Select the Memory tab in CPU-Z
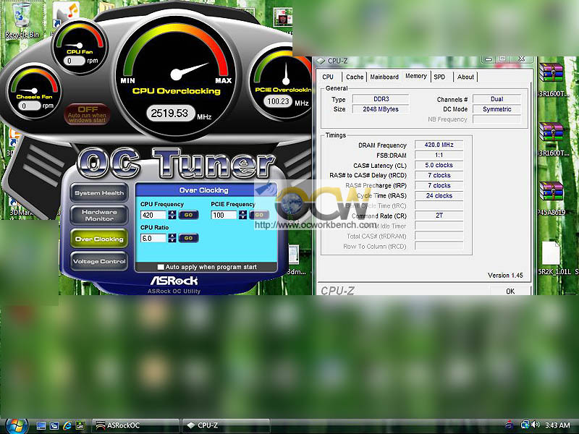579x434 pixels. (416, 76)
